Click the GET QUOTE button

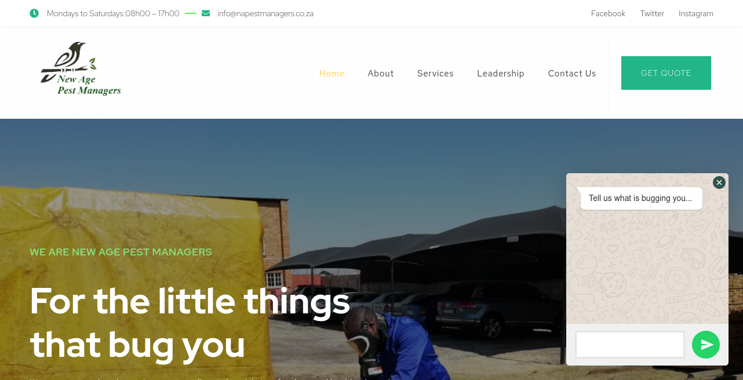click(x=666, y=73)
